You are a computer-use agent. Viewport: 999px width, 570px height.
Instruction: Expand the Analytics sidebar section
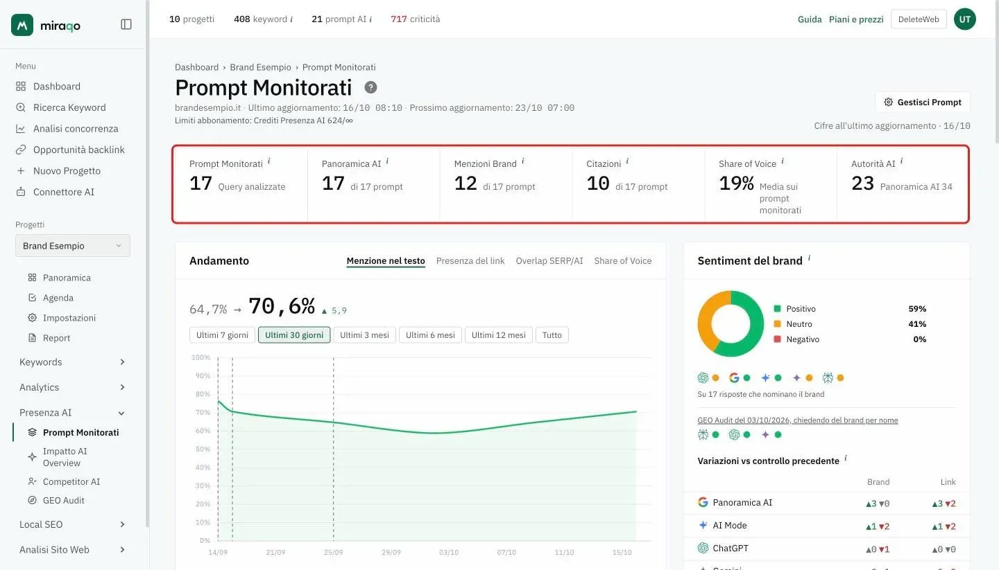(x=72, y=387)
